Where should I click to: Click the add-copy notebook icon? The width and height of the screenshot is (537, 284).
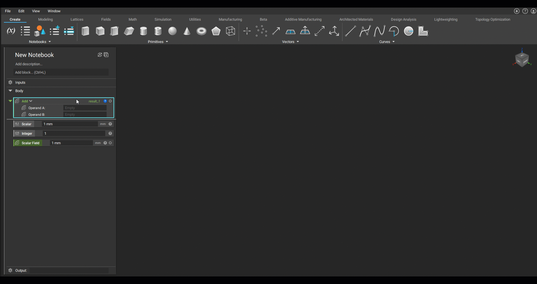click(106, 55)
